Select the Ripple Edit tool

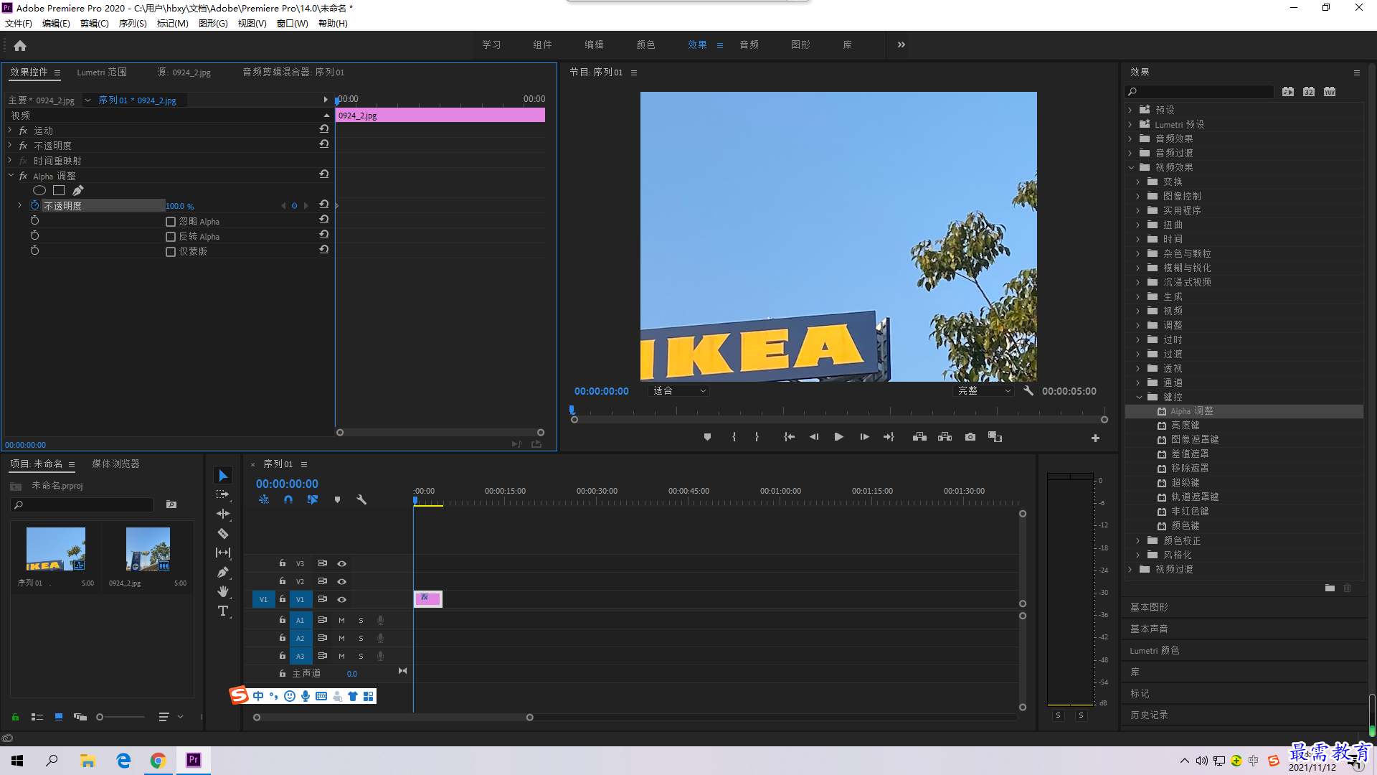[223, 514]
